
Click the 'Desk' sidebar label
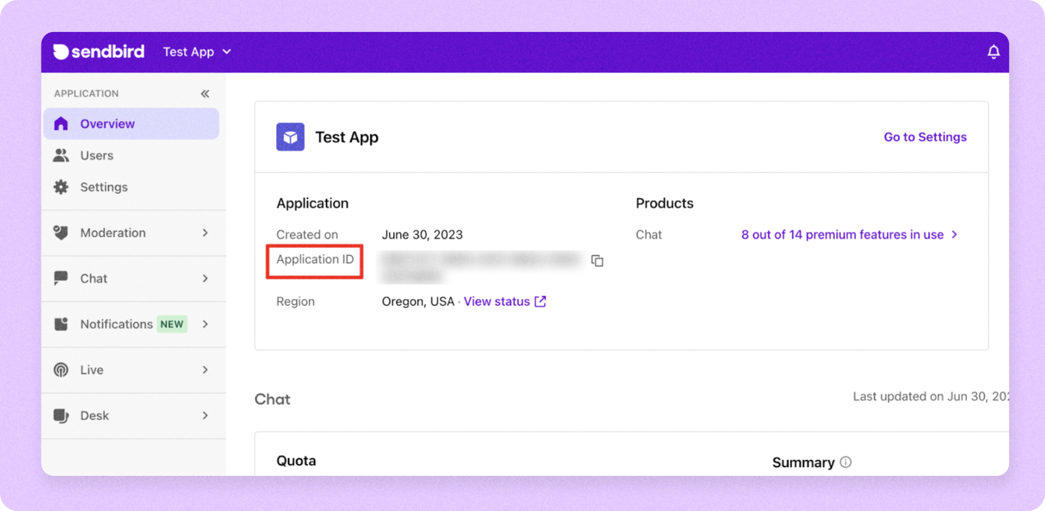(x=94, y=416)
